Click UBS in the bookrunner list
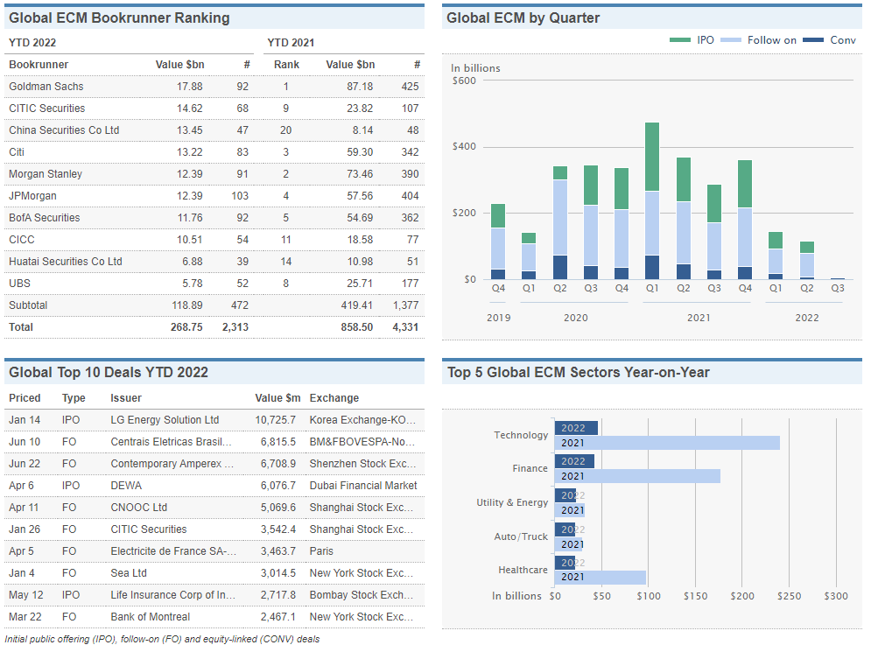 tap(19, 284)
